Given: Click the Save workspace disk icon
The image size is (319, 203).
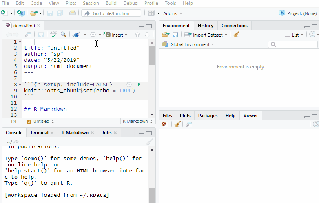Looking at the screenshot, I should 175,35.
